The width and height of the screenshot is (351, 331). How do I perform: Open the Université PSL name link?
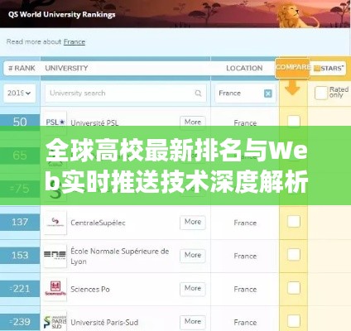94,122
